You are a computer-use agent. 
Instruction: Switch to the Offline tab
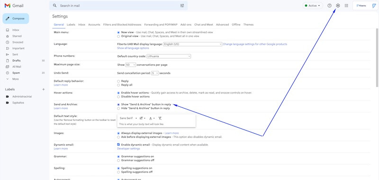236,25
